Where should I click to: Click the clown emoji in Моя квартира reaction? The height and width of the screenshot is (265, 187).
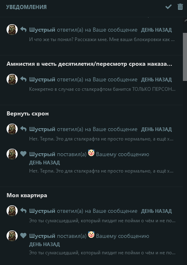click(91, 235)
